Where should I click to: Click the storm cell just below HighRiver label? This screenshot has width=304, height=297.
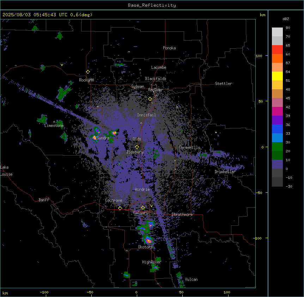155,267
